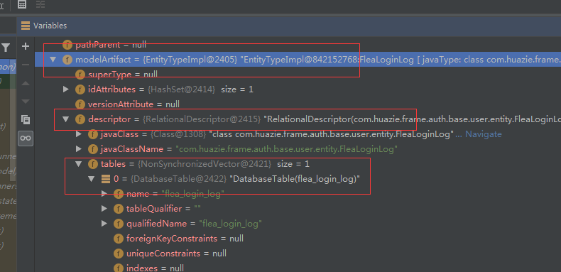Click the Navigate link next to javaClass

pos(484,134)
